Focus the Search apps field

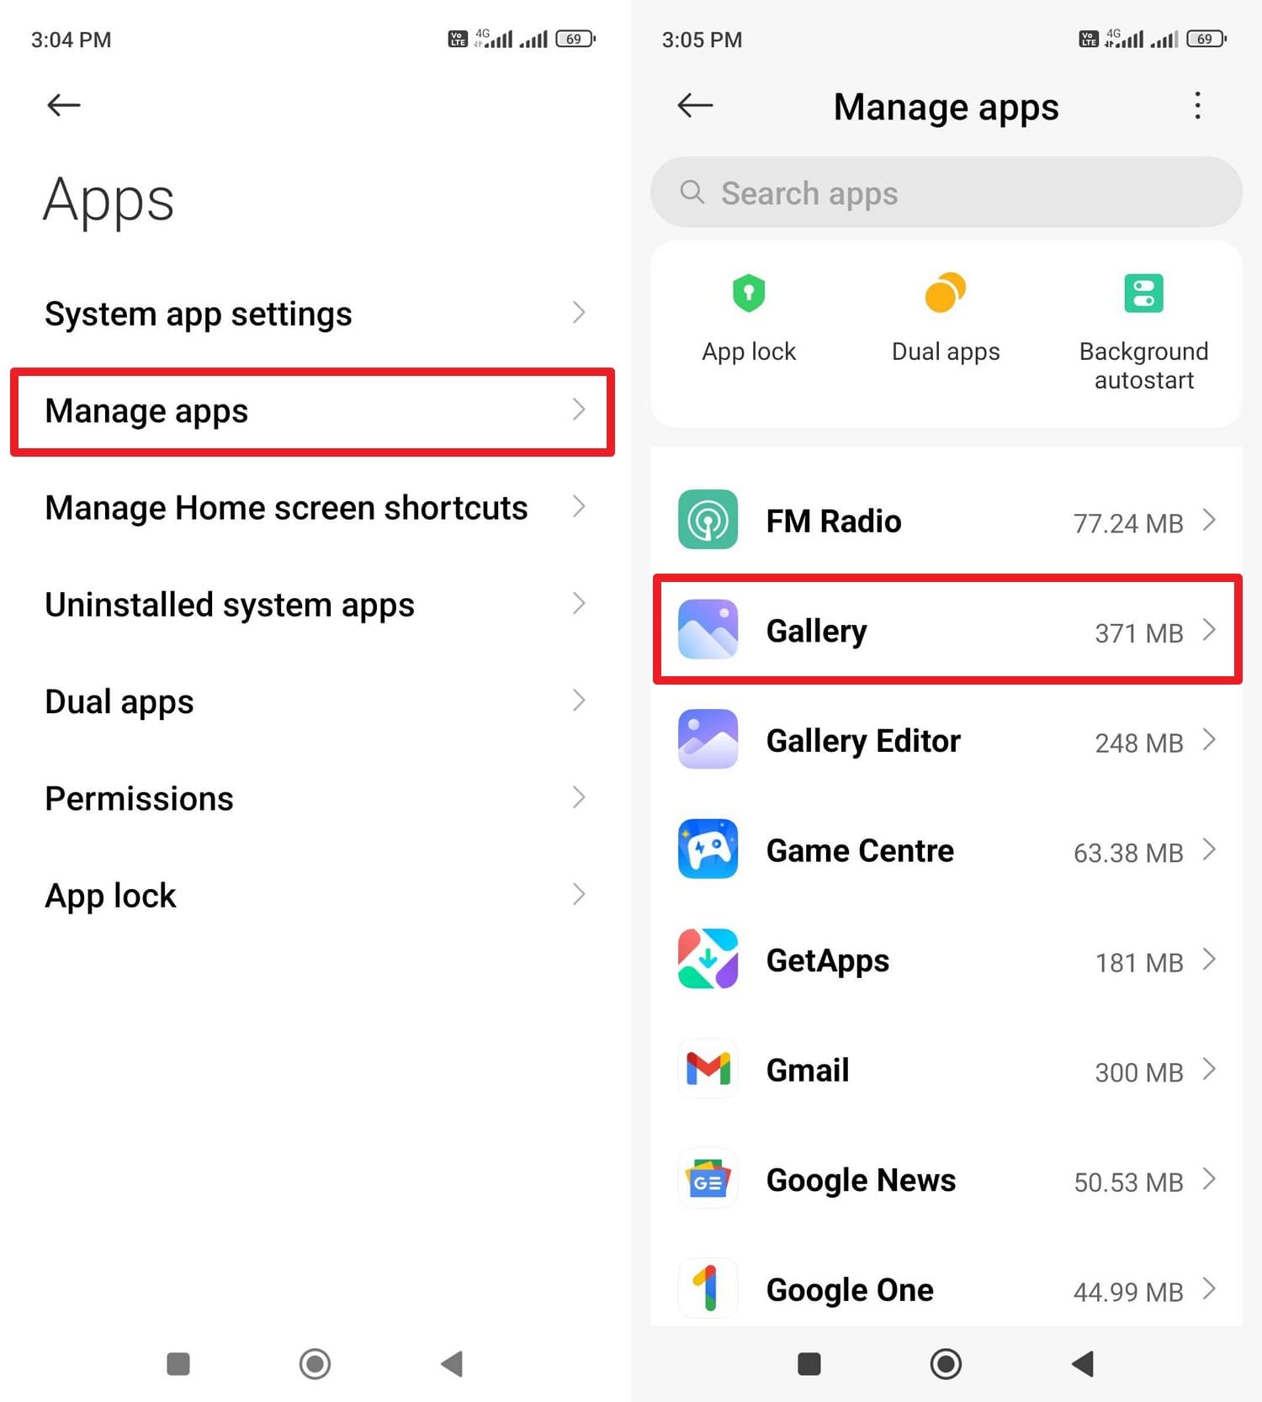(x=946, y=193)
